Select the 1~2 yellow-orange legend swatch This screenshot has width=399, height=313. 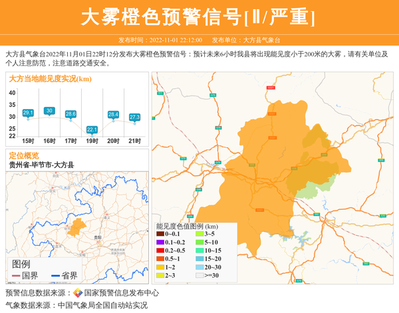[160, 267]
